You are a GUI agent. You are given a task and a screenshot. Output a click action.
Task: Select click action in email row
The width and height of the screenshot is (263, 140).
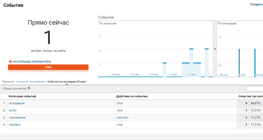click(120, 110)
